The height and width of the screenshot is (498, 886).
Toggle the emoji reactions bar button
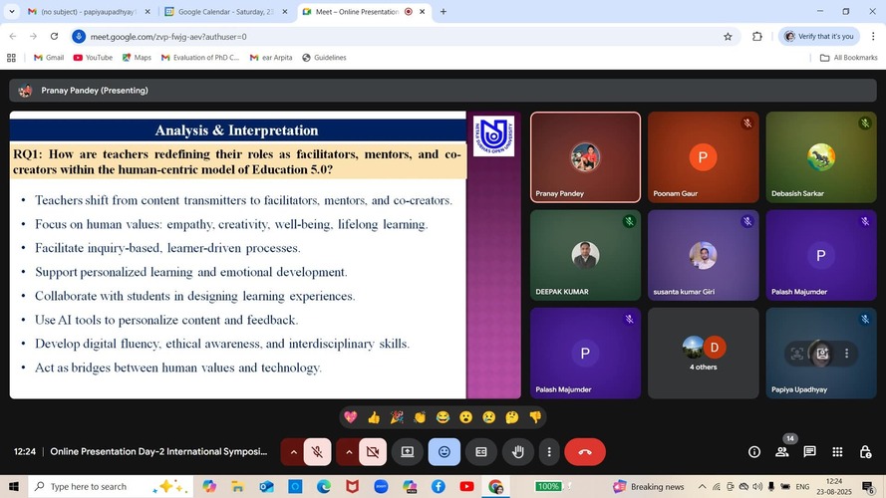(444, 451)
